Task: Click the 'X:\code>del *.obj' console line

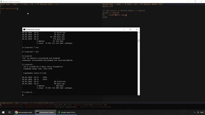Action: (x=30, y=52)
